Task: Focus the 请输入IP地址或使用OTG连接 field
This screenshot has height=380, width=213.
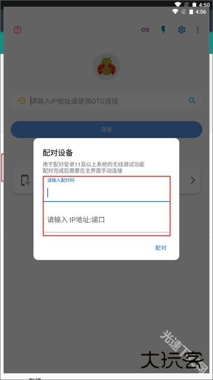Action: (x=106, y=101)
